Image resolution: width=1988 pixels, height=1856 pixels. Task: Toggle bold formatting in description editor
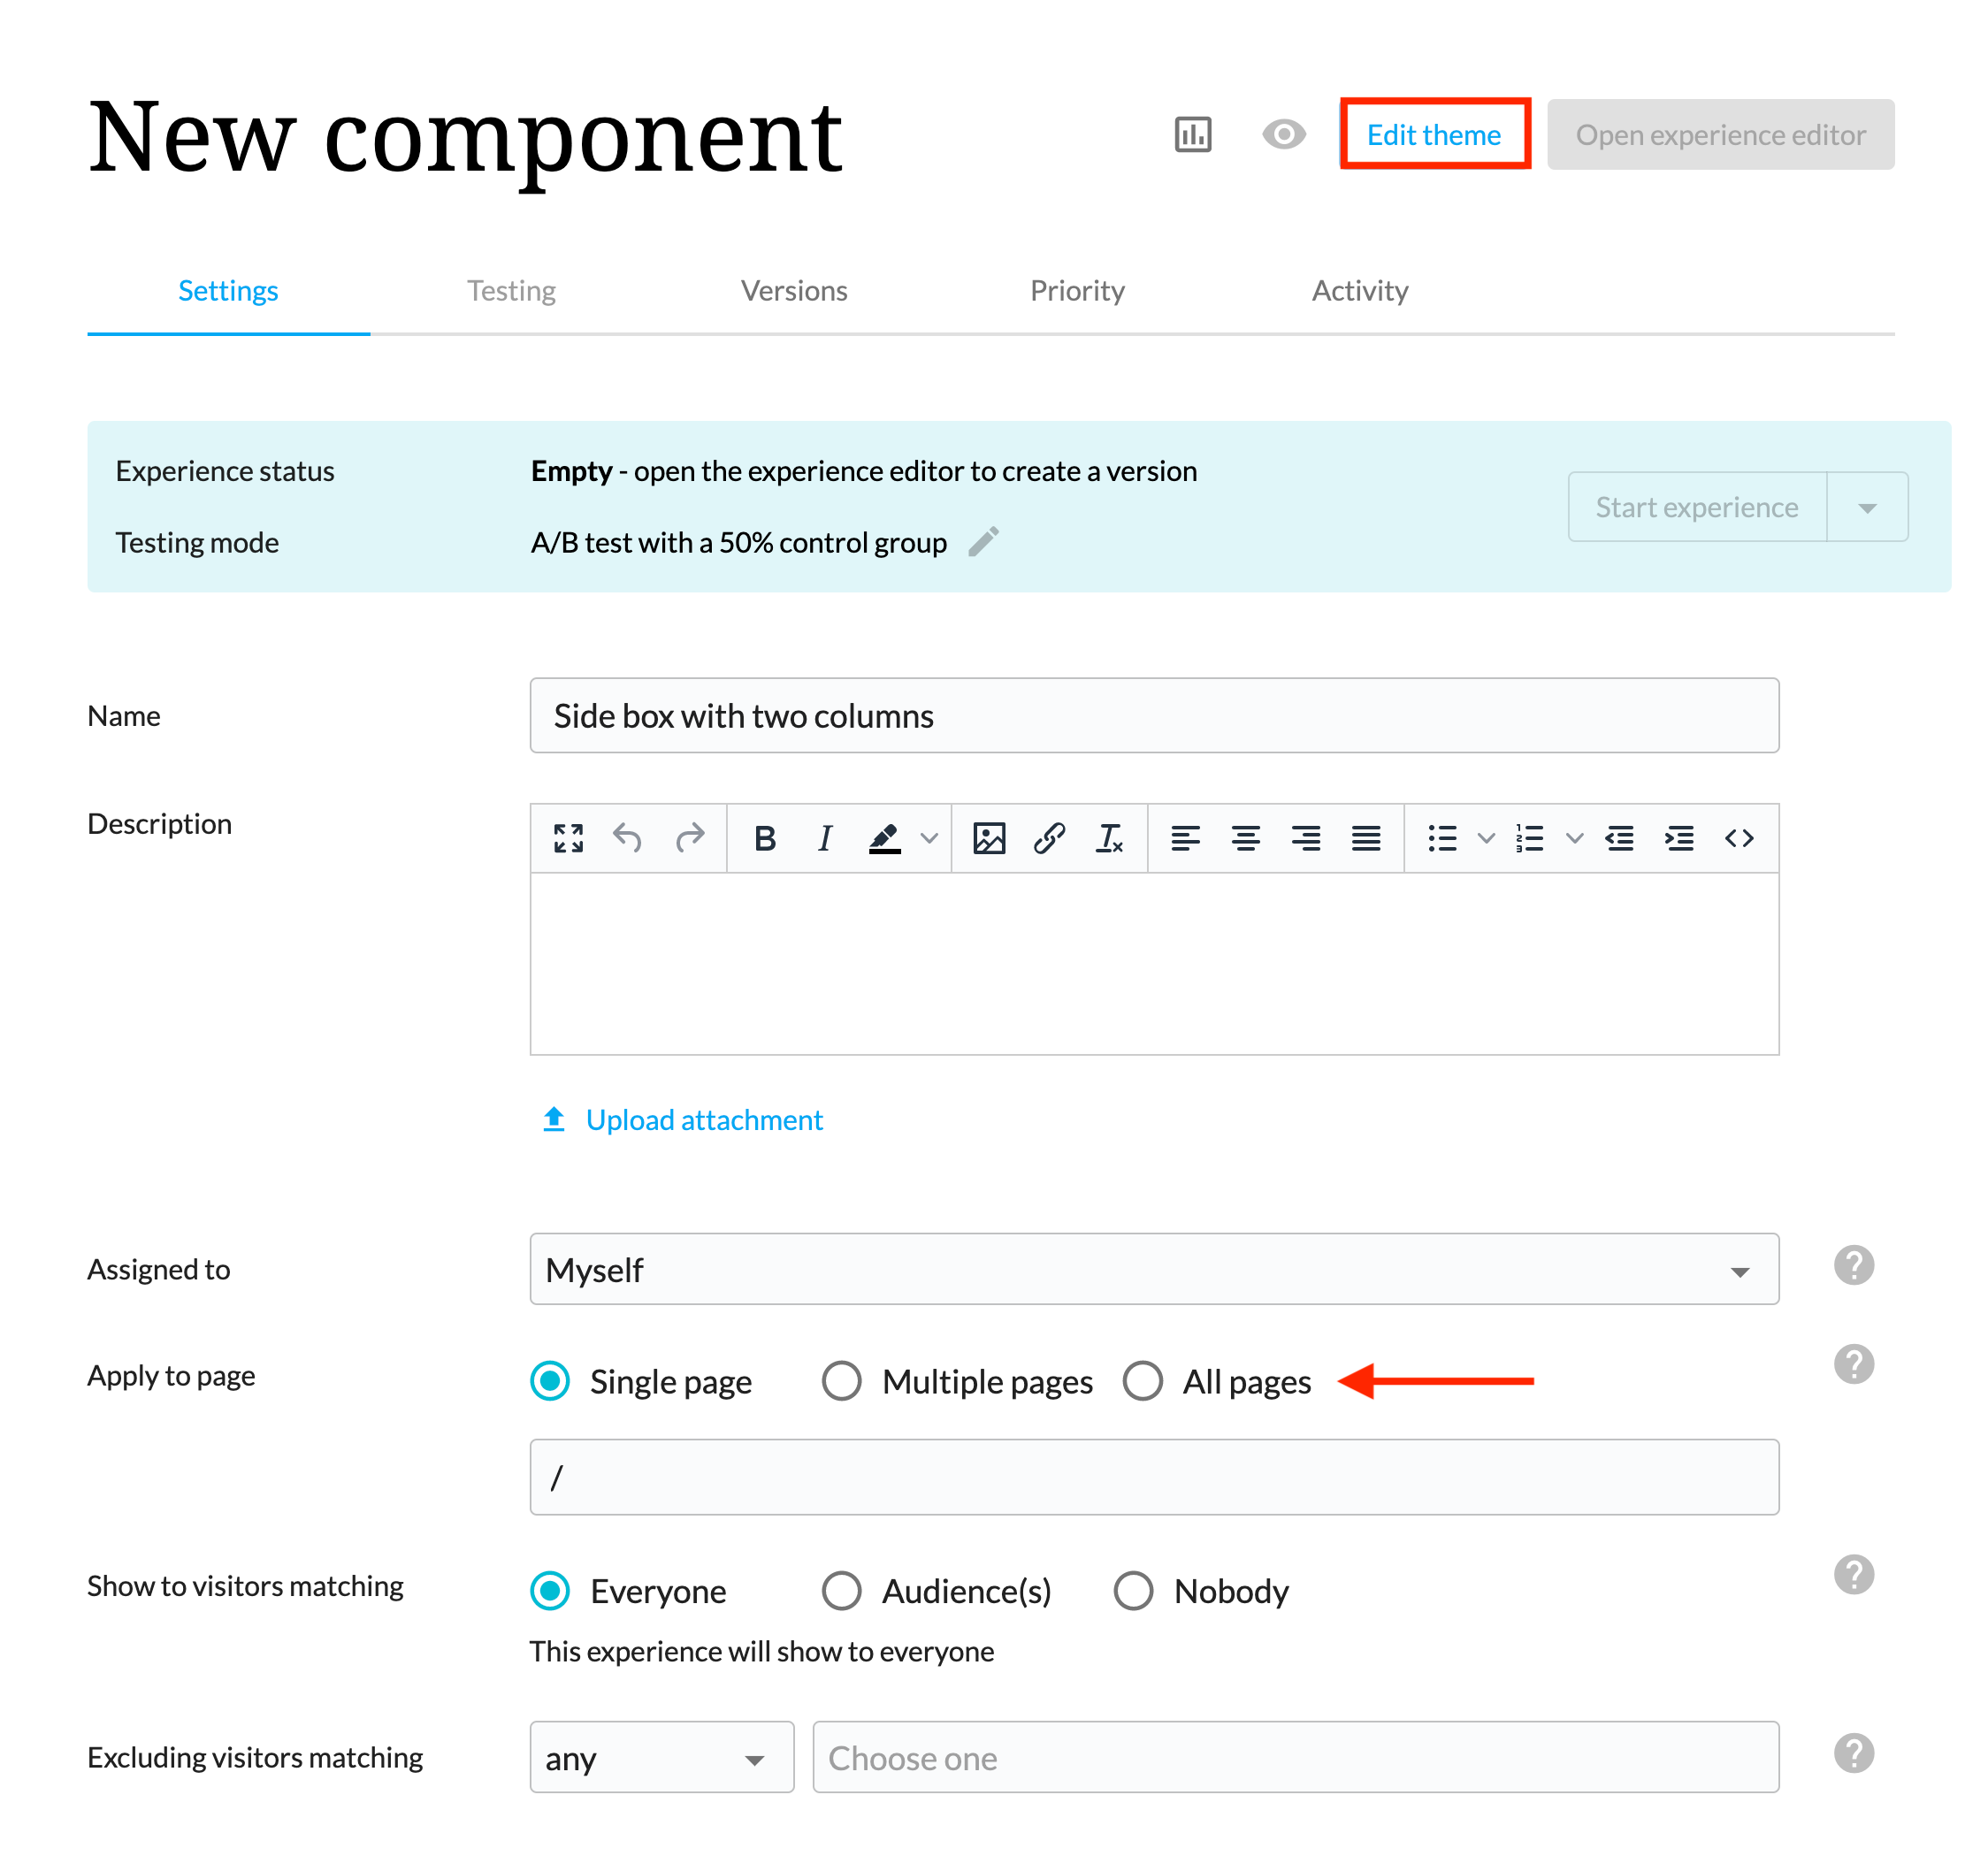coord(765,838)
